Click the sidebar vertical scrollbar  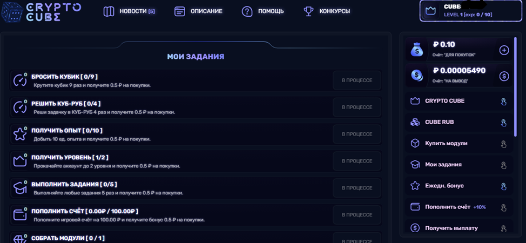tap(515, 86)
